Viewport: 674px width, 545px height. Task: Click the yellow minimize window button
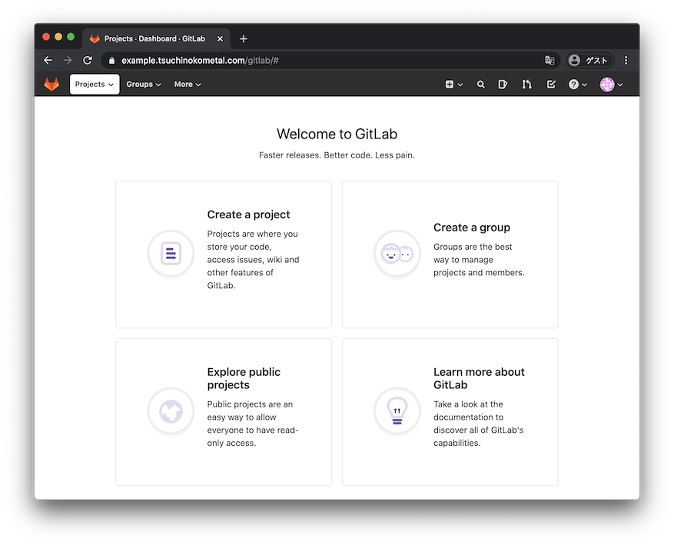click(x=58, y=37)
